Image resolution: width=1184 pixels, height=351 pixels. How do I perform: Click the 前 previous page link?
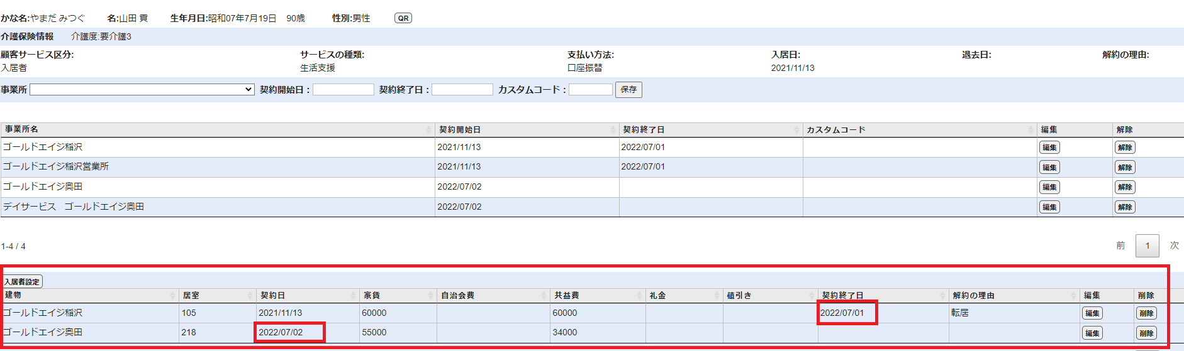(x=1120, y=246)
